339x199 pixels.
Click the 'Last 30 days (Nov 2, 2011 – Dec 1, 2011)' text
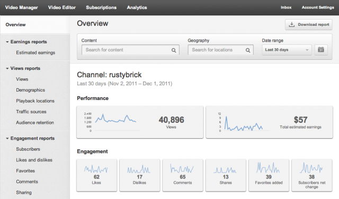[x=124, y=84]
